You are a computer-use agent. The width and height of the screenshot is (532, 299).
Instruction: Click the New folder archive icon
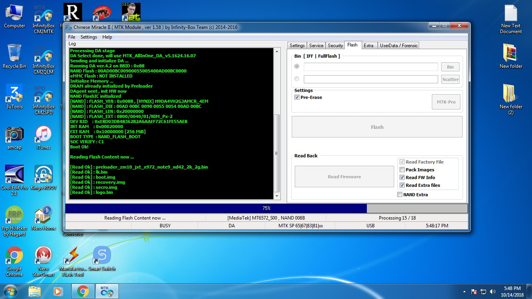(511, 57)
